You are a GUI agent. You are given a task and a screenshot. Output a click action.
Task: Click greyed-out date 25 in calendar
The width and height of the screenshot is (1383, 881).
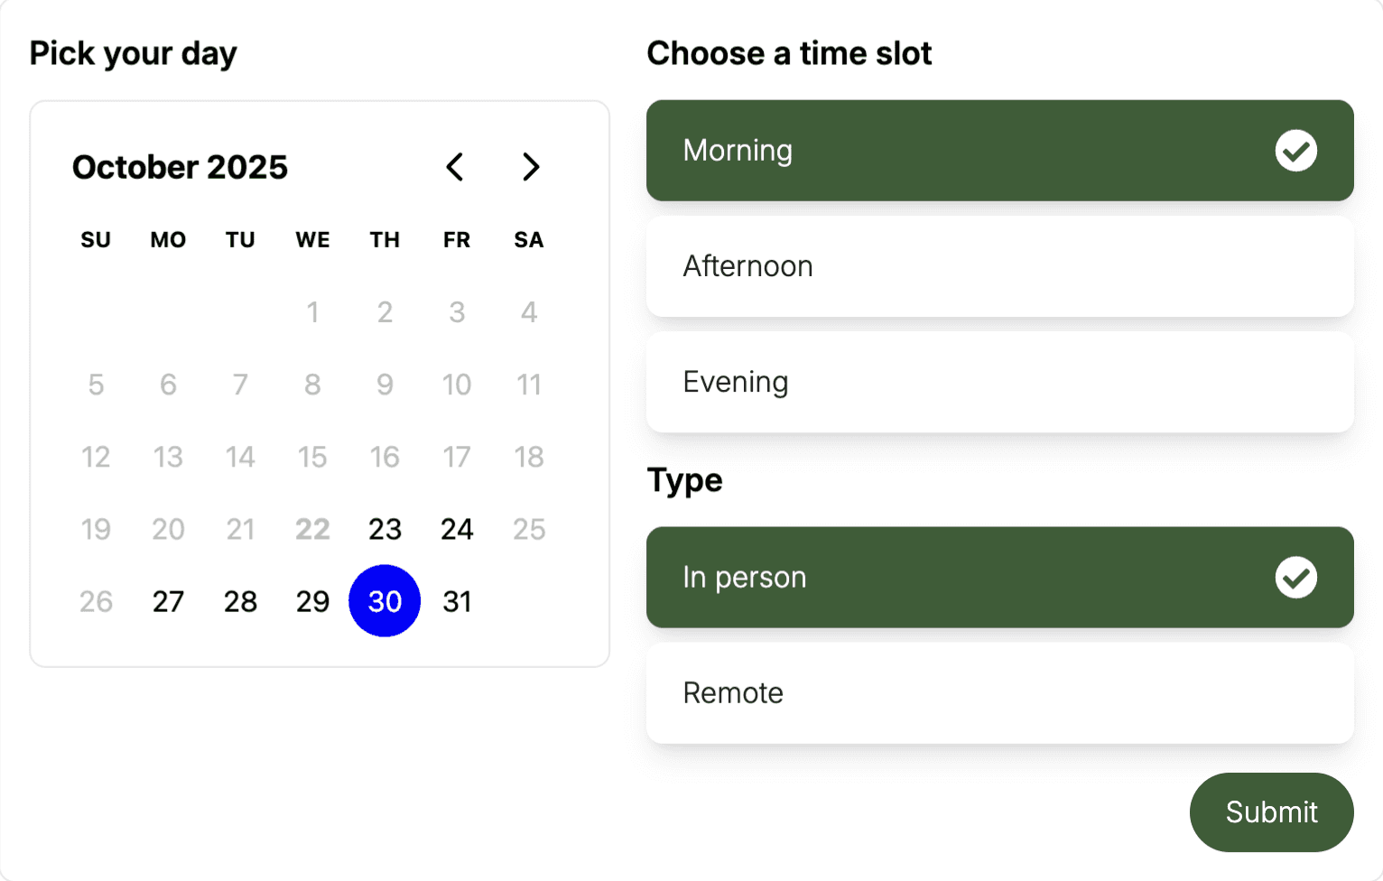click(529, 529)
